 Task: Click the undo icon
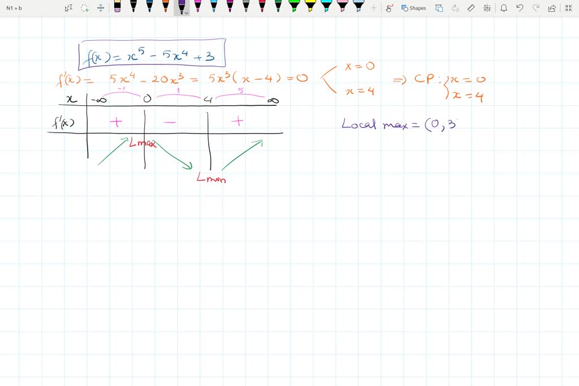(x=520, y=8)
